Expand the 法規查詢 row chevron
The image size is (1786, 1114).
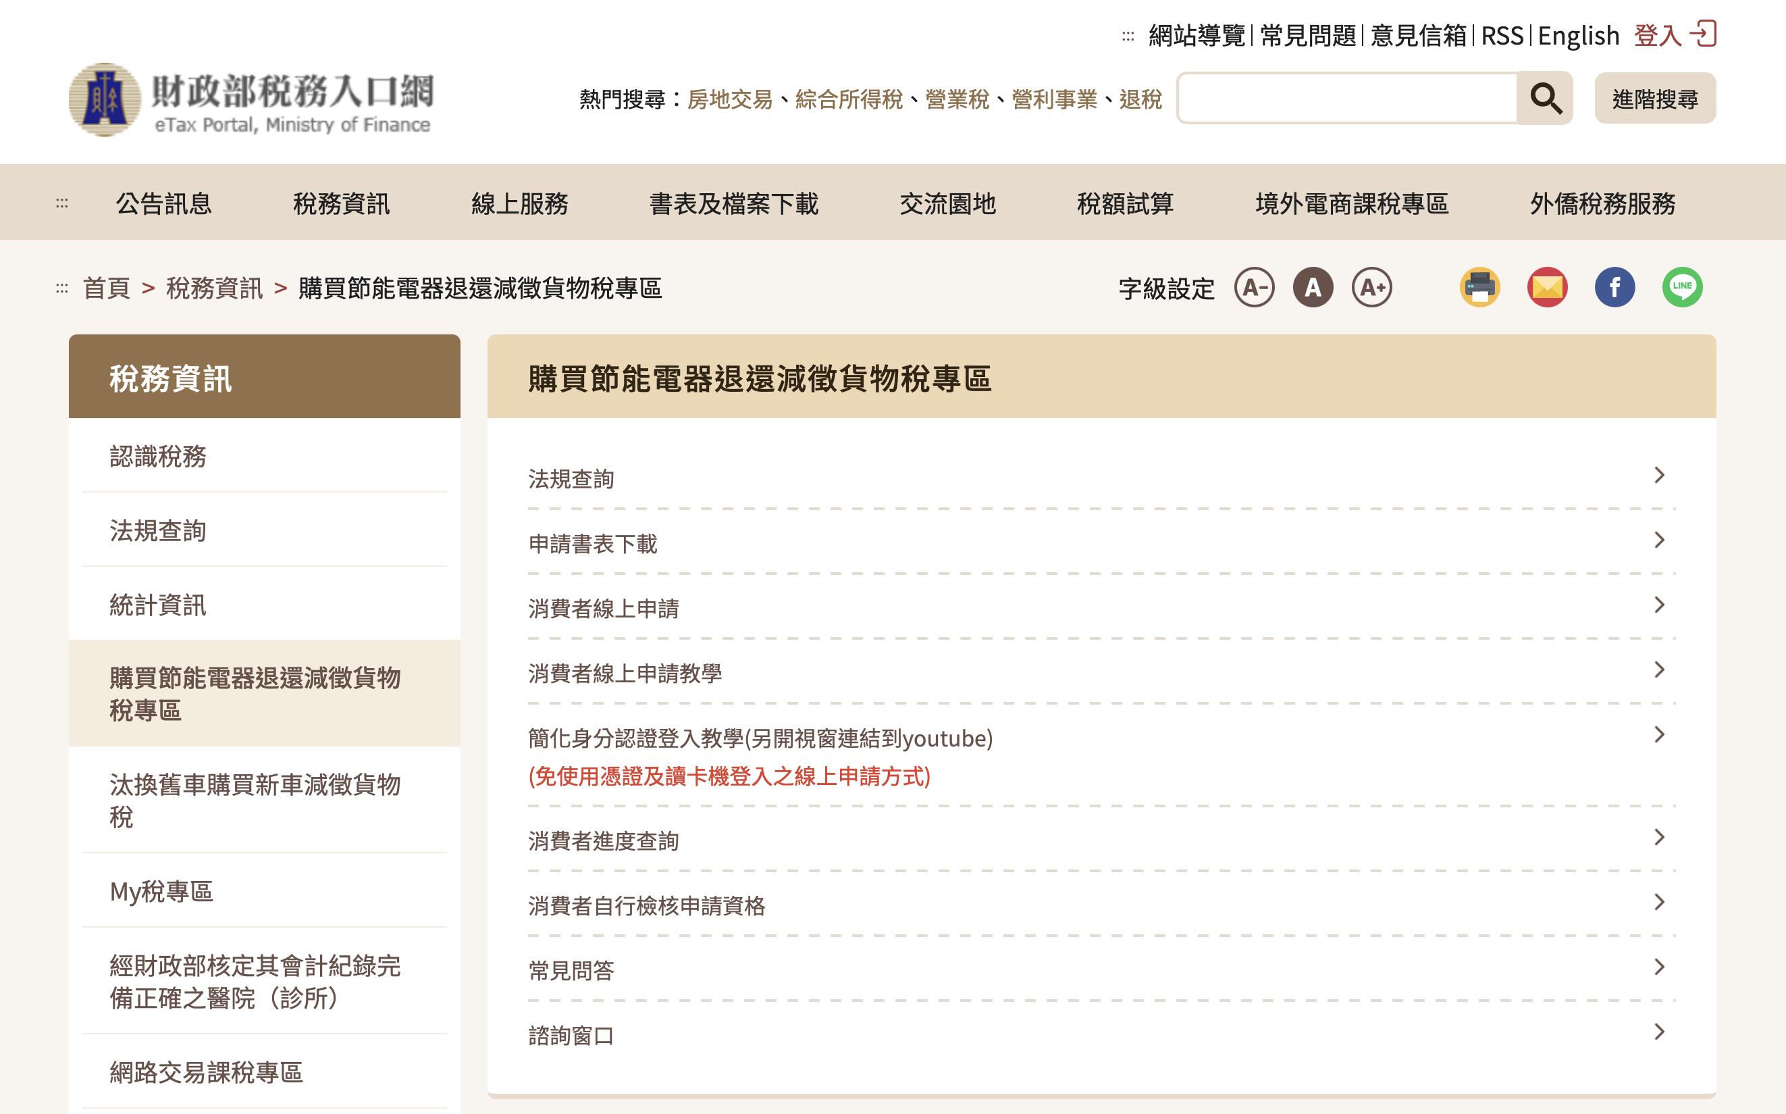pos(1659,475)
